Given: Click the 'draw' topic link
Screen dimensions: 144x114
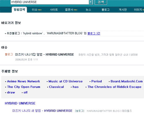Looking at the screenshot, I should [11, 92].
